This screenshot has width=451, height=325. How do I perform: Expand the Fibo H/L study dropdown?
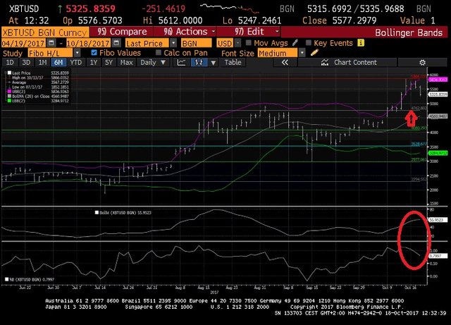click(77, 53)
